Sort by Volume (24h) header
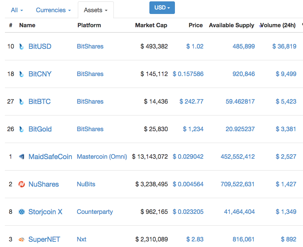303x247 pixels. [278, 25]
